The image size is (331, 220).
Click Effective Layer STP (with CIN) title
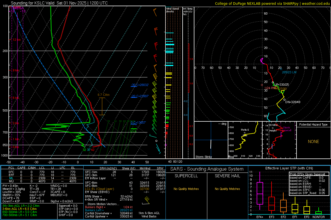pyautogui.click(x=289, y=168)
